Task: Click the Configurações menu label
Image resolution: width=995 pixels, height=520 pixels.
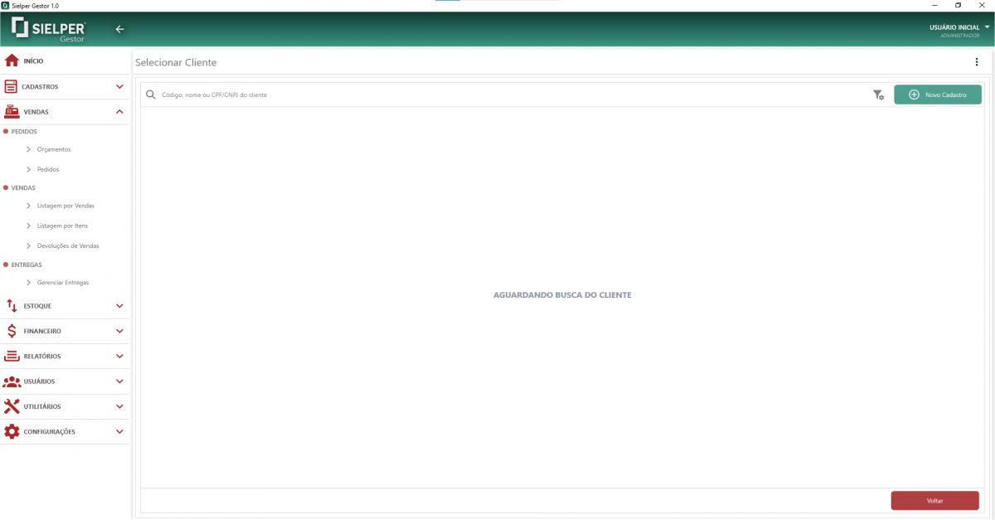Action: (x=50, y=431)
